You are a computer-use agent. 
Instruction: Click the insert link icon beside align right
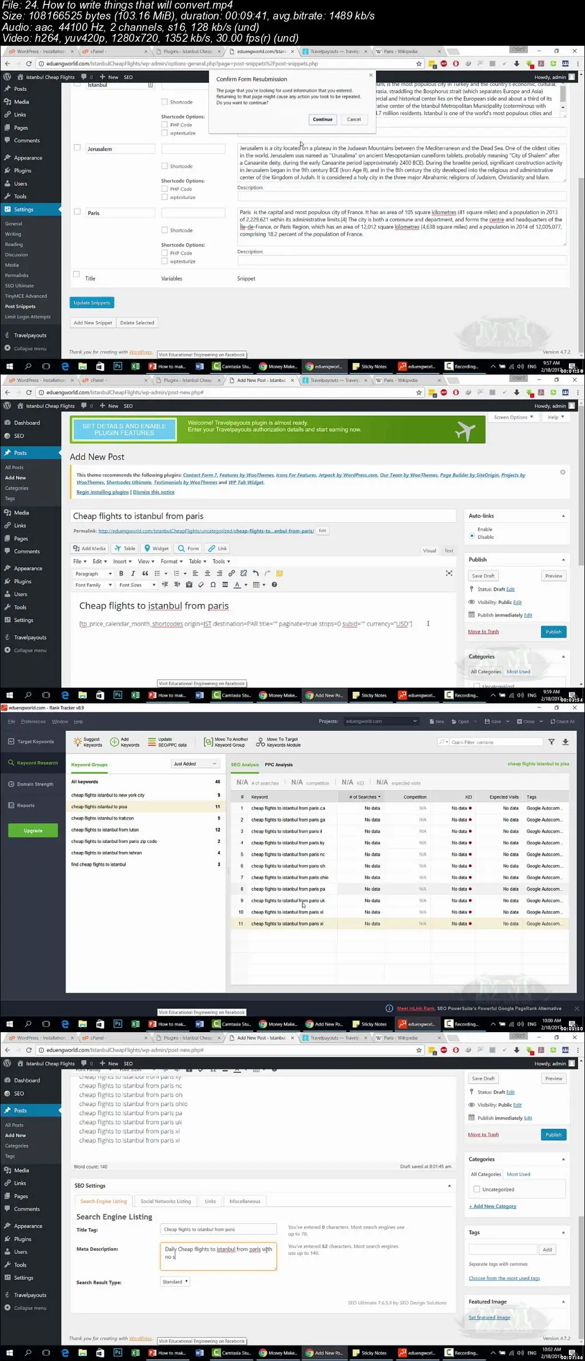coord(231,574)
